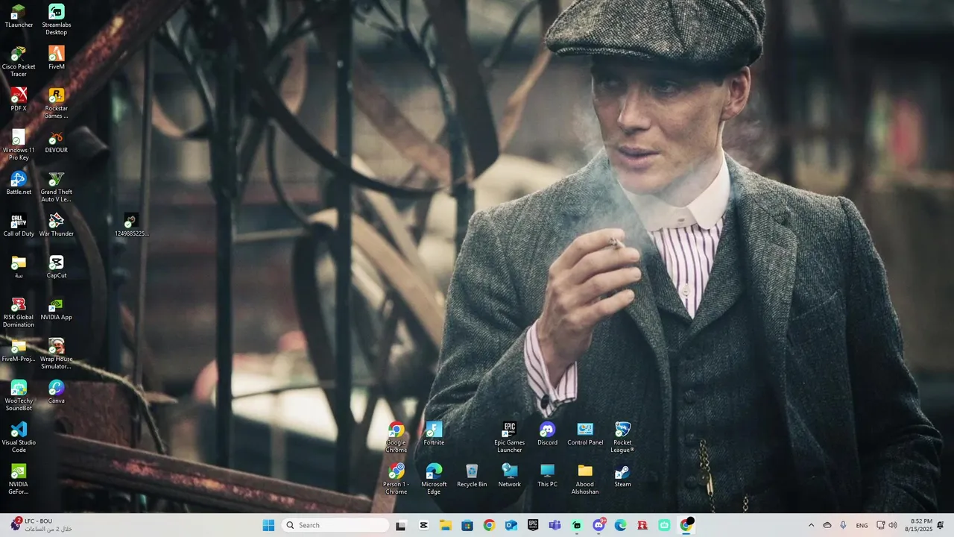
Task: Select the Microsoft Edge desktop icon
Action: coord(434,479)
